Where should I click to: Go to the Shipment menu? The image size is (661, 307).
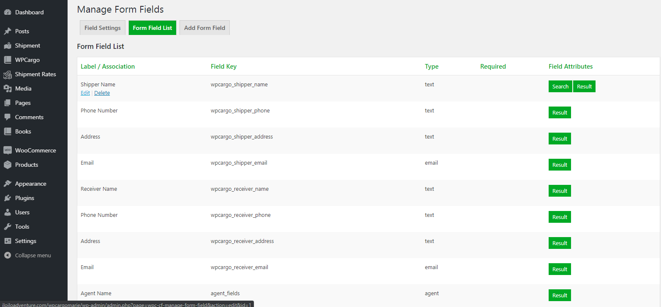tap(34, 45)
